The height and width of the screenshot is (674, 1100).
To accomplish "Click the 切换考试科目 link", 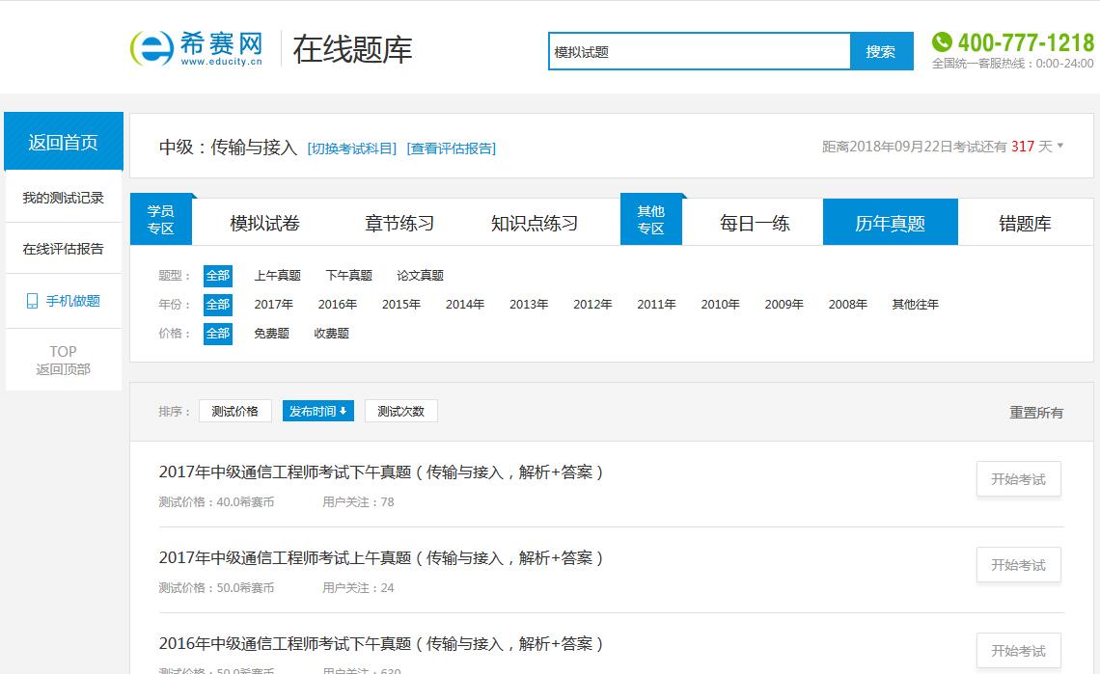I will click(351, 148).
